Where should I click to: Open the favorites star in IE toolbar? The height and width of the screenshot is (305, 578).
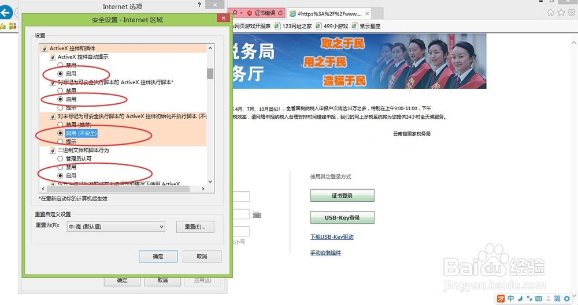click(561, 13)
